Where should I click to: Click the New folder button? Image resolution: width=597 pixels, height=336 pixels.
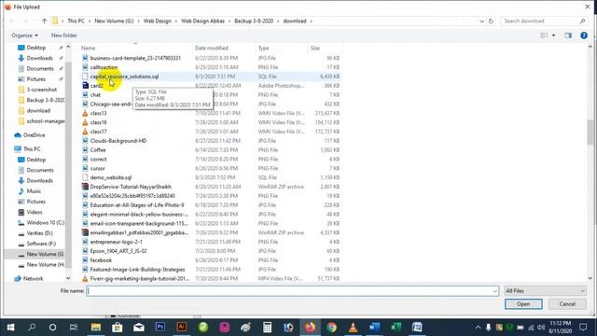coord(64,35)
